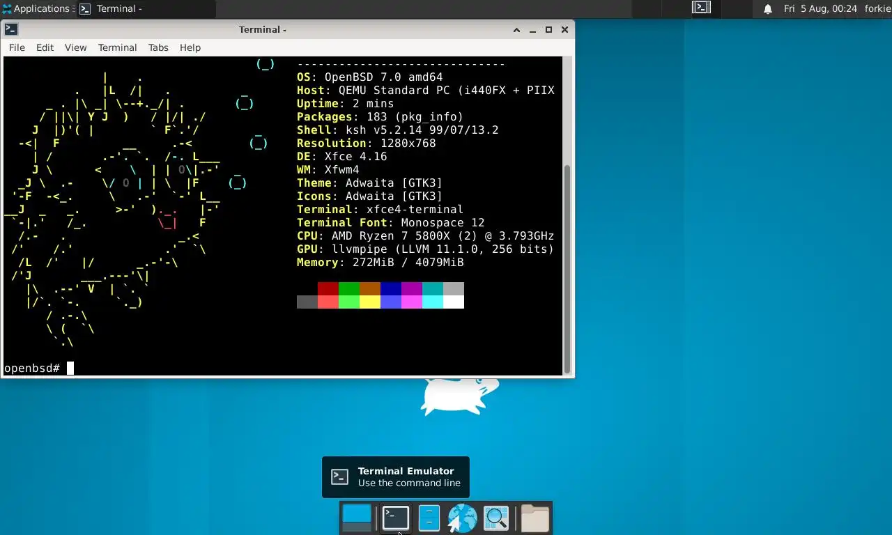Open the Application Finder magnifier icon
Viewport: 892px width, 535px height.
pyautogui.click(x=496, y=518)
